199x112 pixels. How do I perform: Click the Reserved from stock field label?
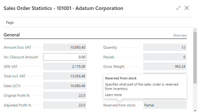(x=119, y=105)
